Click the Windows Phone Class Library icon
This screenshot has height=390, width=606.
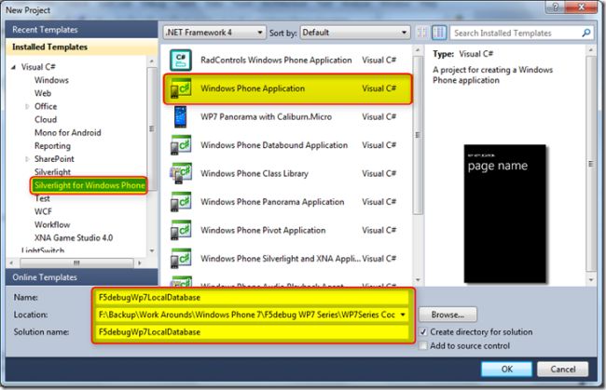(x=181, y=173)
